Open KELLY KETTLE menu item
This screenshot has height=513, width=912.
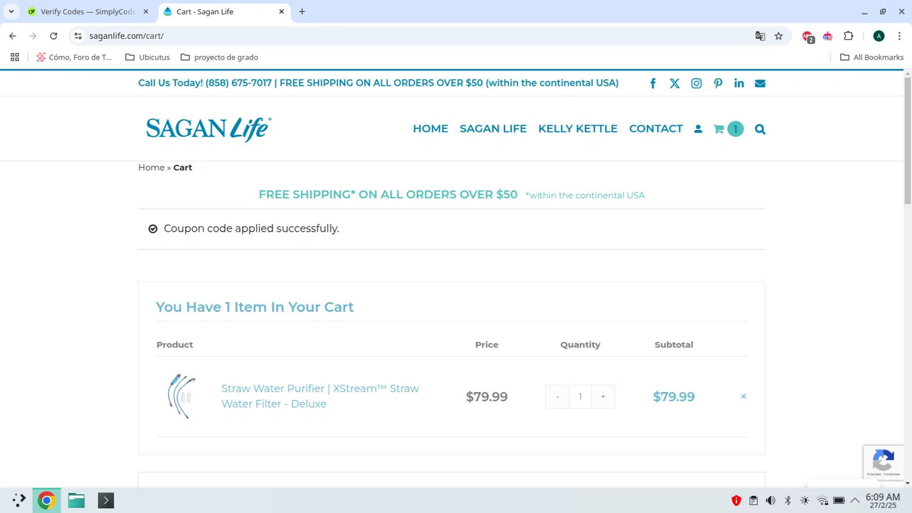click(578, 129)
